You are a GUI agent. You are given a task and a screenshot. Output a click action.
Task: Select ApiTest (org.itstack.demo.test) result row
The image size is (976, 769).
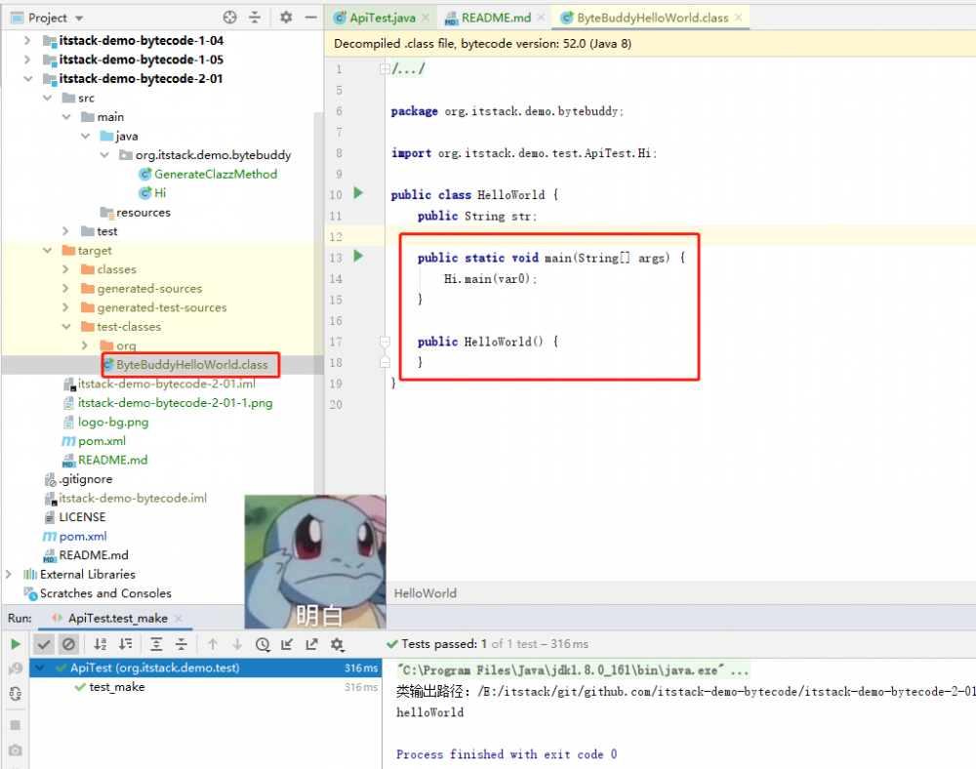[x=205, y=668]
